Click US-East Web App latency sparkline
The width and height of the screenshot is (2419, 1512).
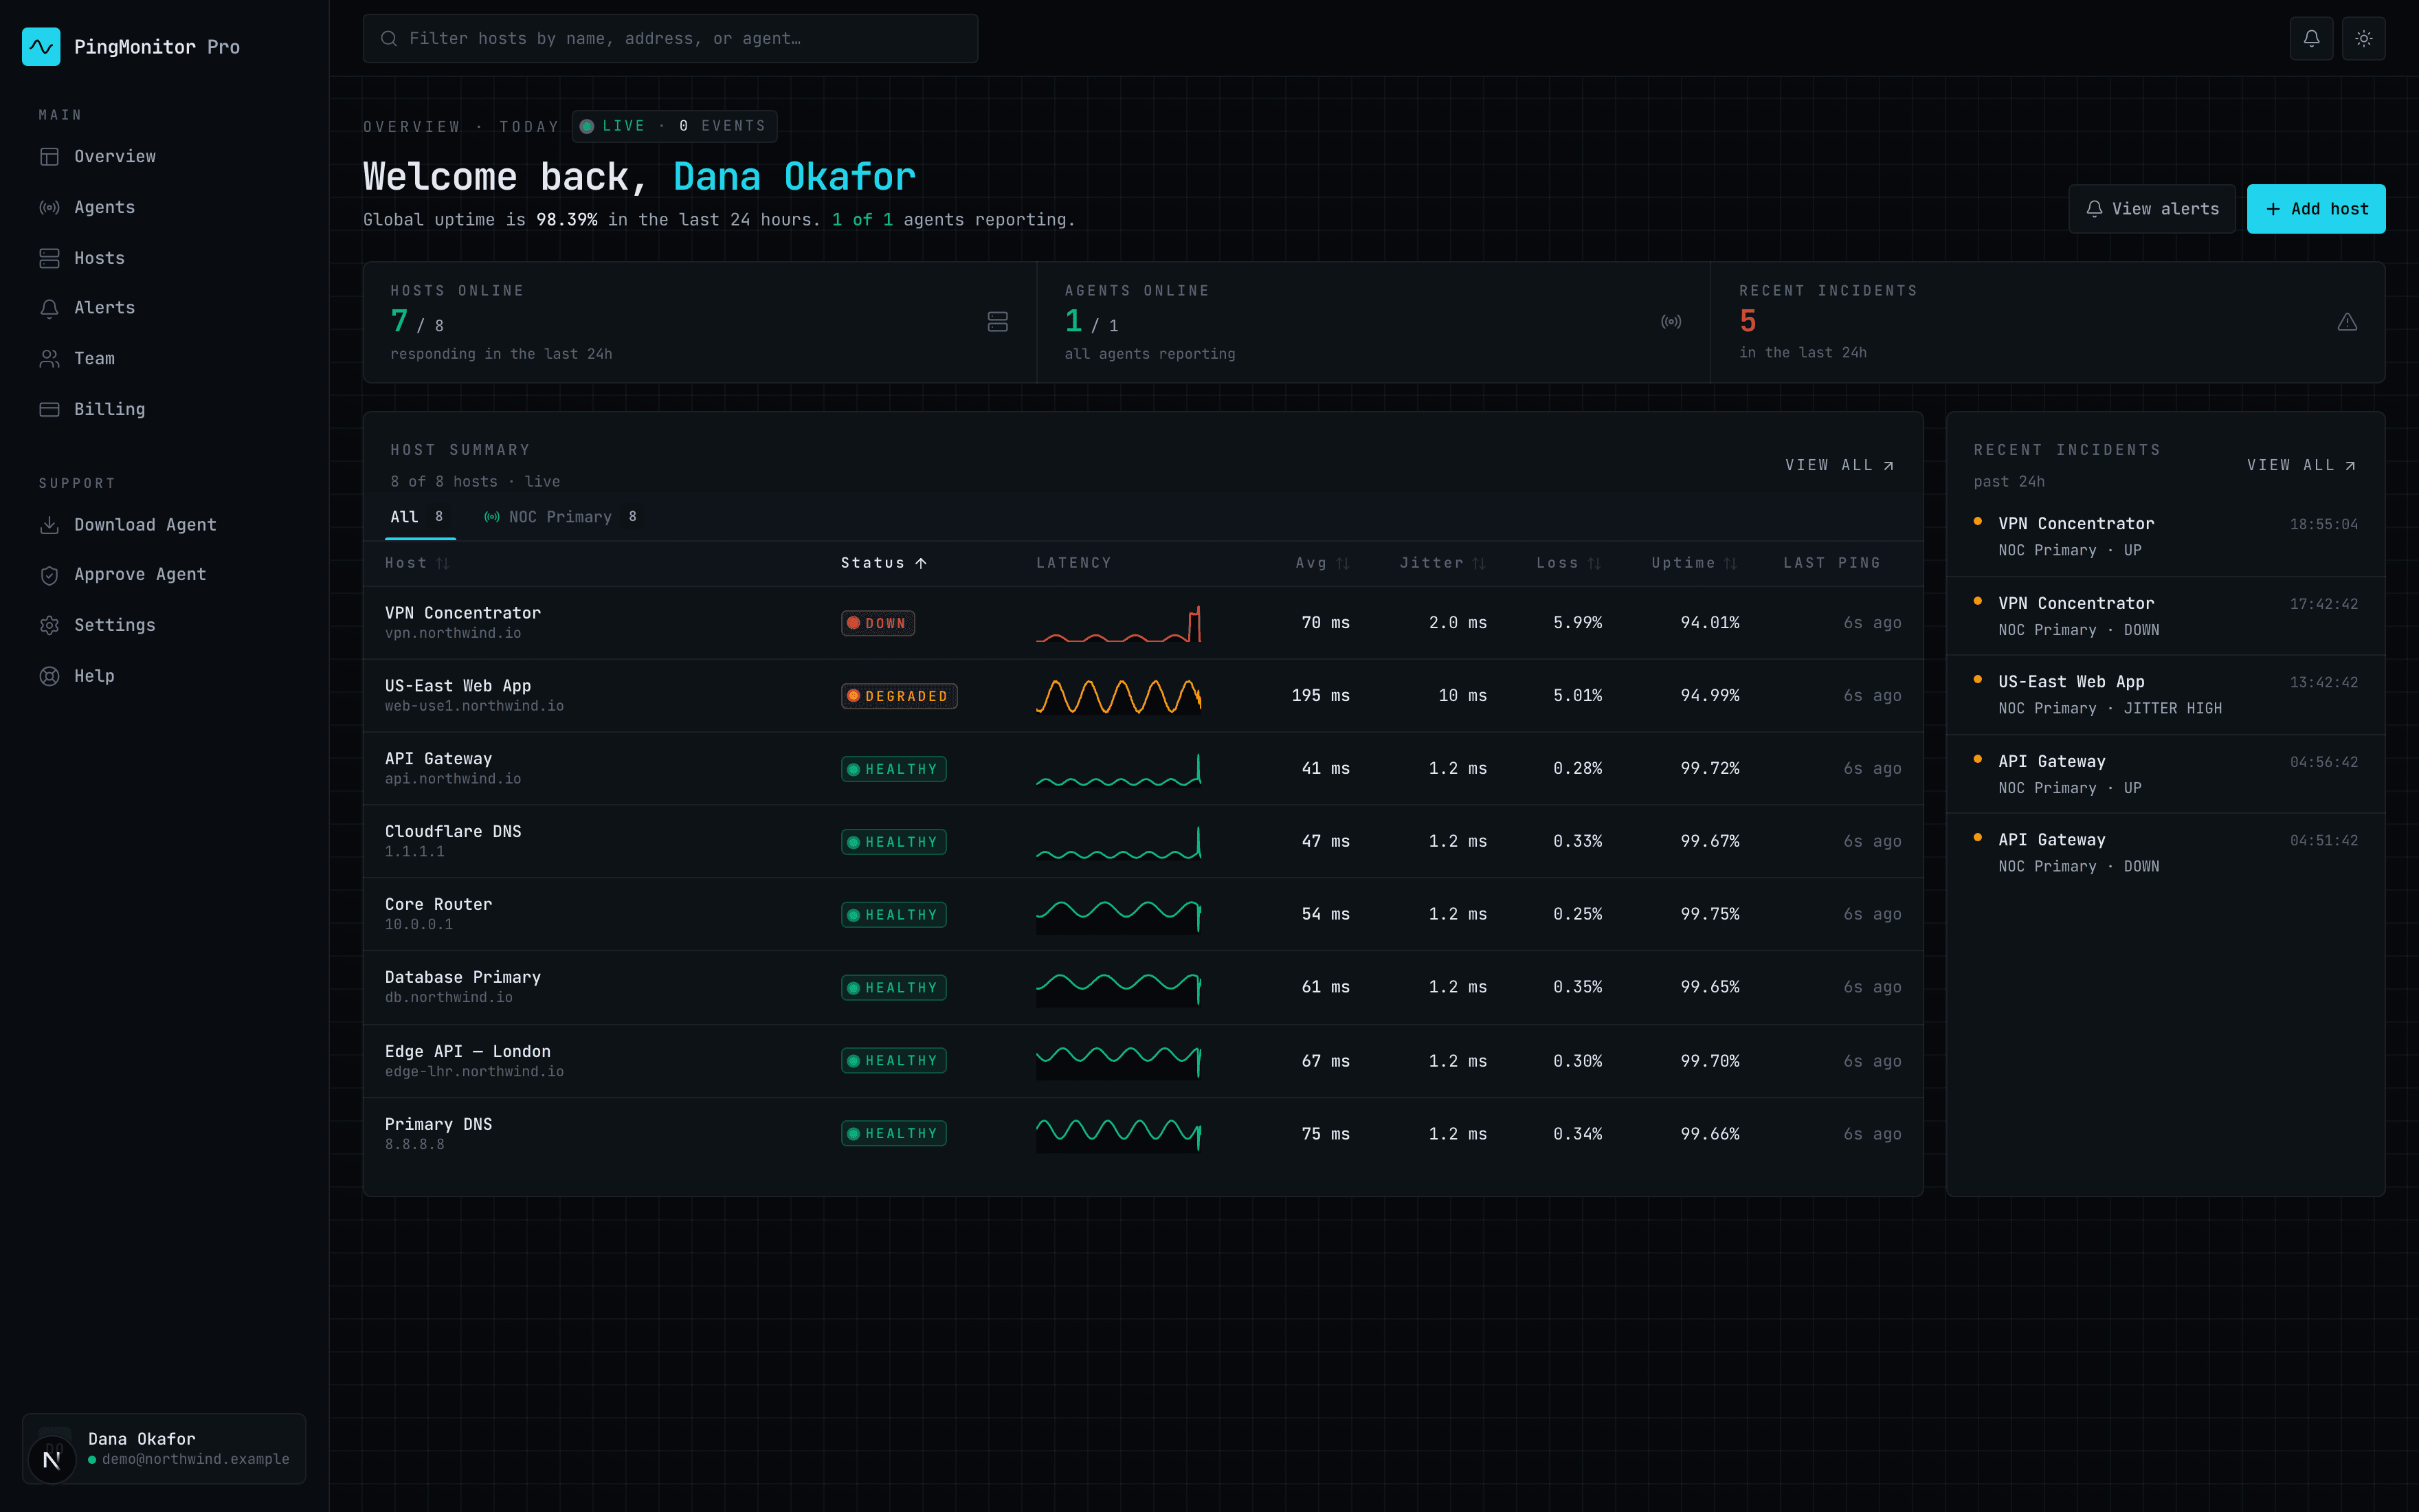click(1117, 696)
